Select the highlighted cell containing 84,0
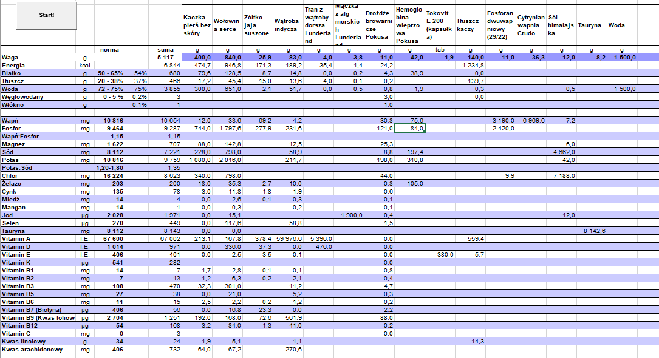The width and height of the screenshot is (659, 358). pyautogui.click(x=410, y=129)
